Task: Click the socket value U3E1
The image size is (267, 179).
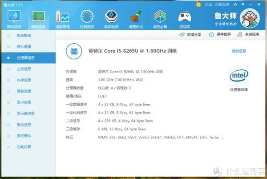Action: pos(102,96)
